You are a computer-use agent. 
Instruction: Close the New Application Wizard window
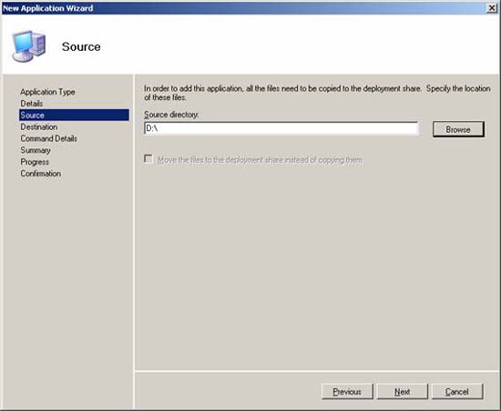click(492, 8)
